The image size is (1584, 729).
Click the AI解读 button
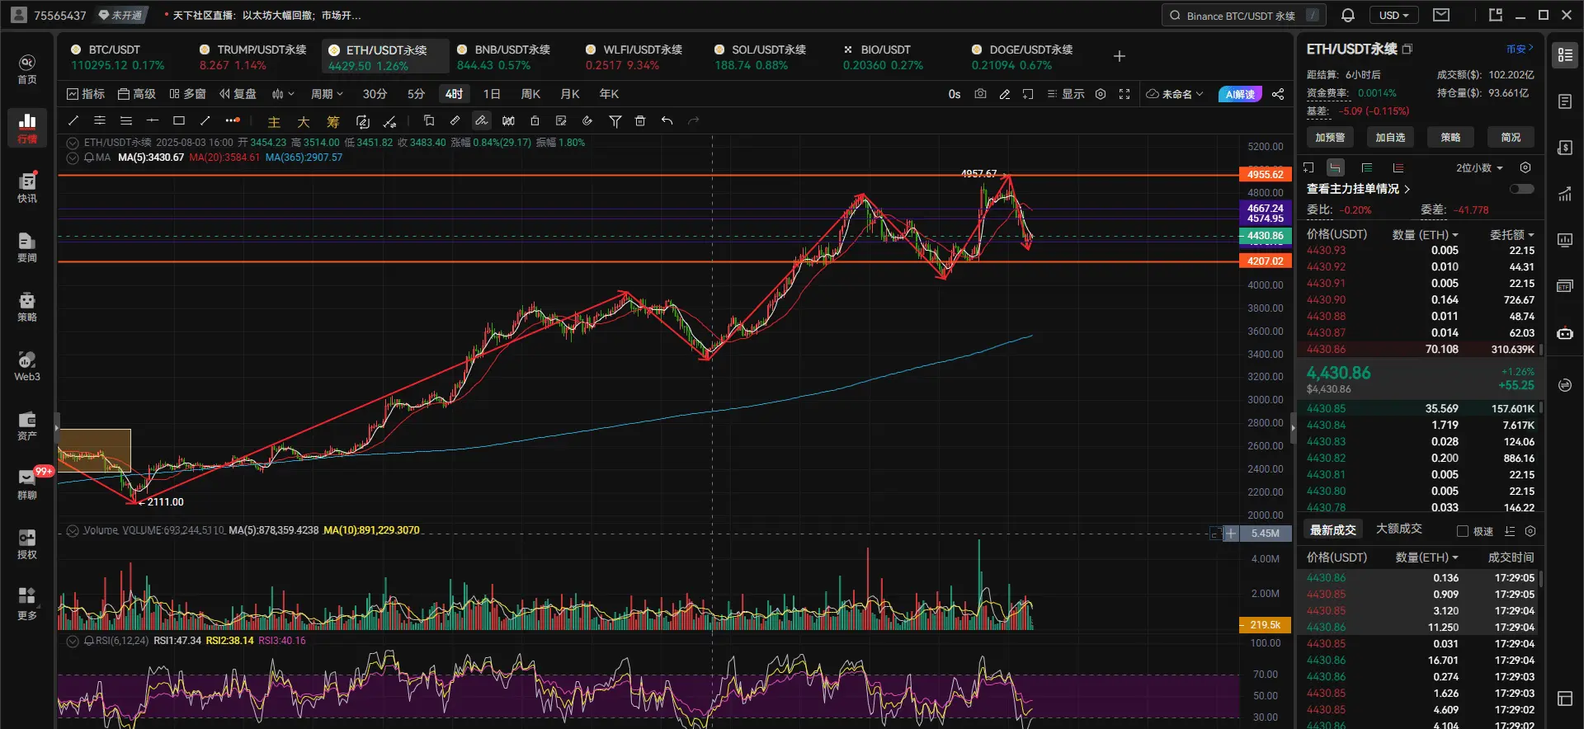point(1240,94)
